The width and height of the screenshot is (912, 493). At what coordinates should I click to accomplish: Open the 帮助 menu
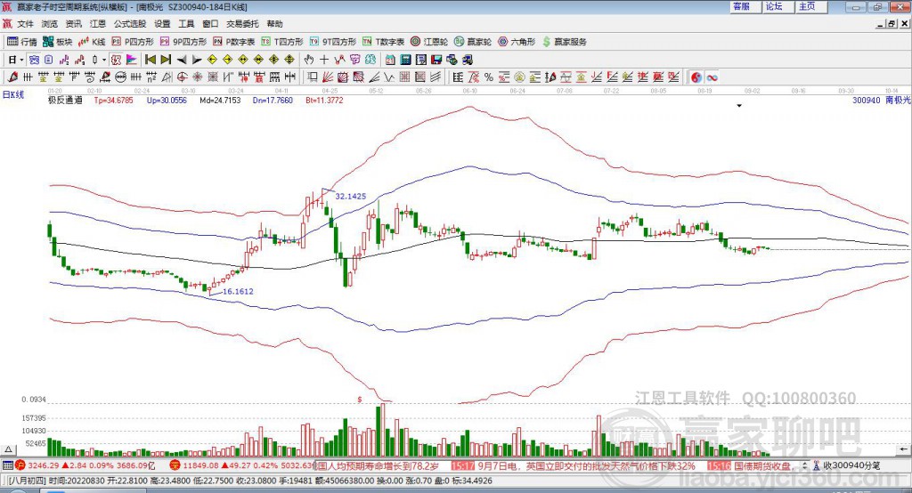pyautogui.click(x=274, y=24)
